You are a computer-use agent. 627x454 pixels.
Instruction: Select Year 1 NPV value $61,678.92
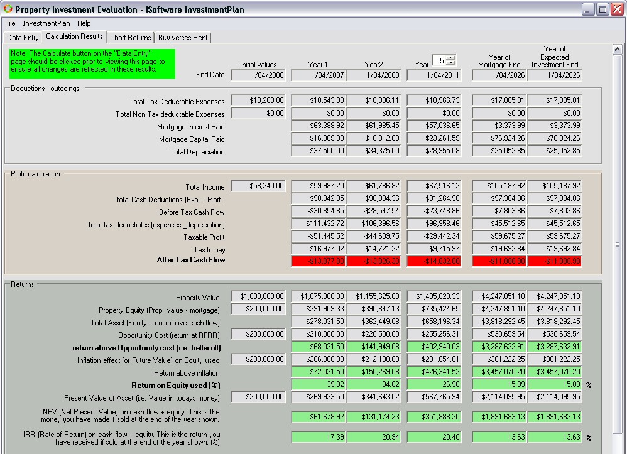click(x=319, y=417)
